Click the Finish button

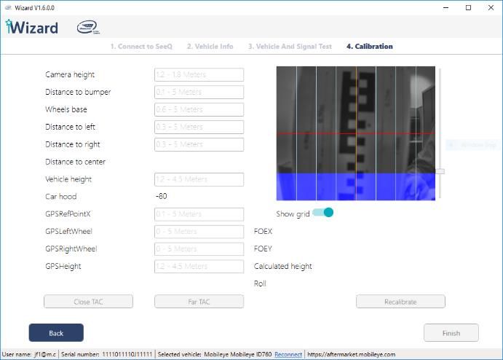[x=451, y=333]
